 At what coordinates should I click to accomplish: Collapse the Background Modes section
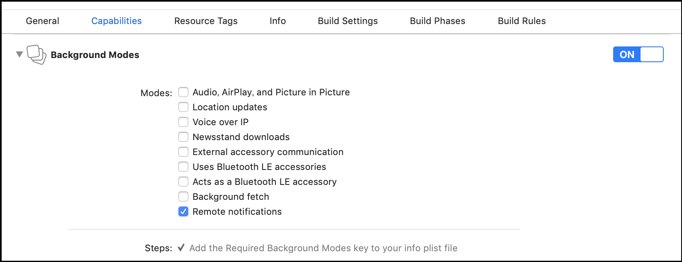(x=19, y=54)
